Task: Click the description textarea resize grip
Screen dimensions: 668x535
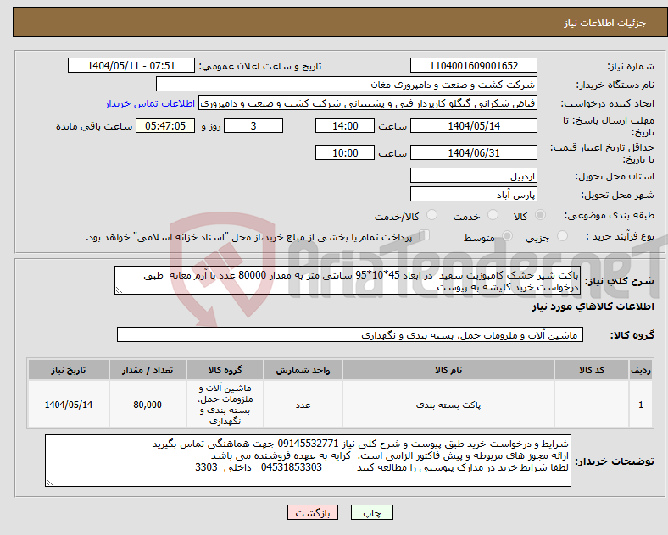Action: tap(119, 290)
